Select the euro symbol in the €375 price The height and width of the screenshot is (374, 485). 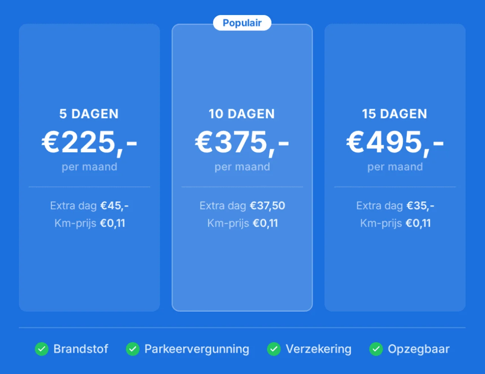[203, 141]
